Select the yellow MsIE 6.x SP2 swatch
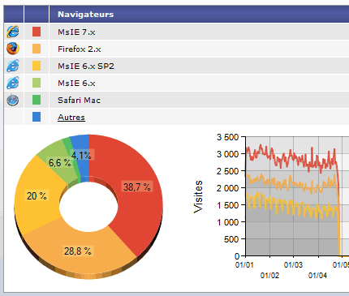The height and width of the screenshot is (296, 349). point(37,66)
